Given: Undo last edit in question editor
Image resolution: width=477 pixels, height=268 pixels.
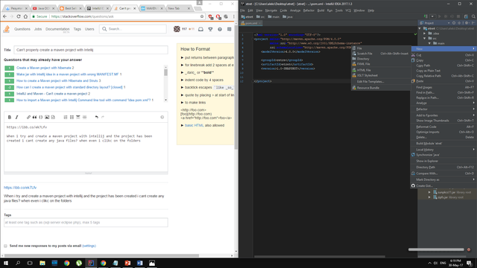Looking at the screenshot, I should 96,117.
